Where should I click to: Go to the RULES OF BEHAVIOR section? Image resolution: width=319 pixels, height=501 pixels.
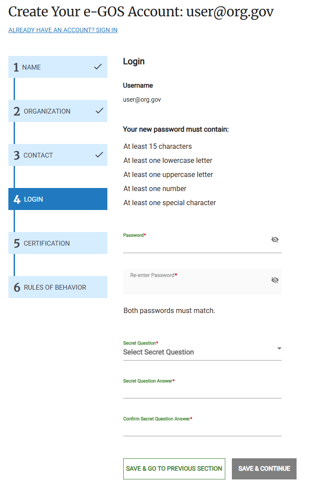[x=58, y=287]
